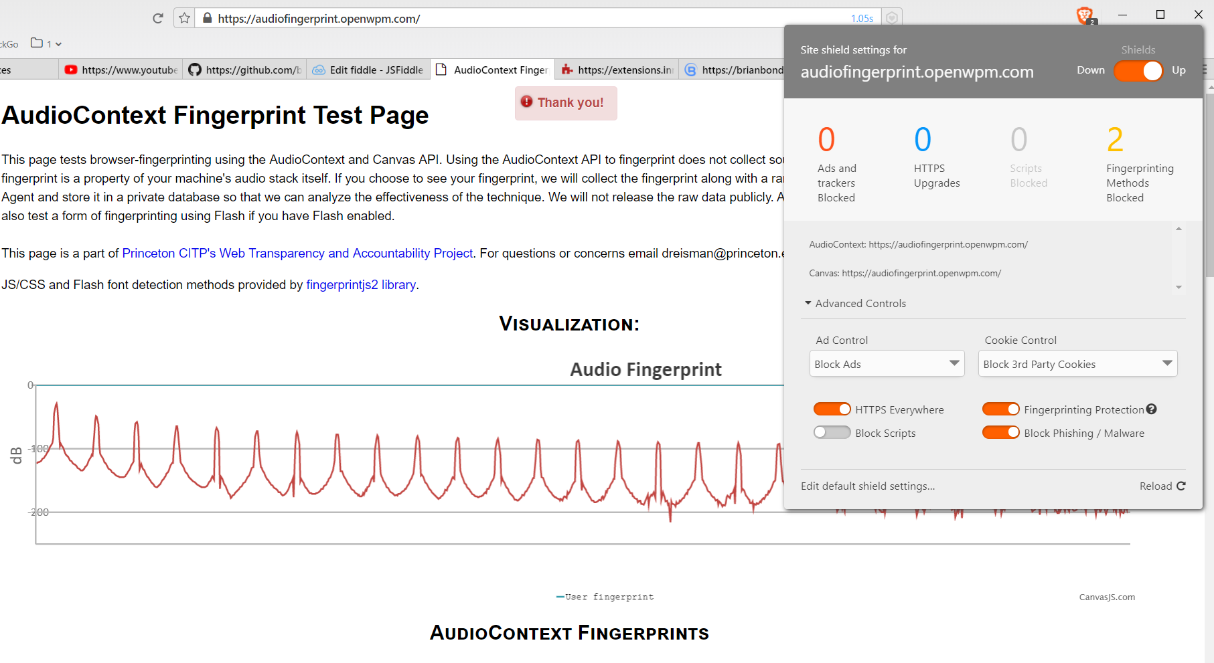Toggle Block Phishing / Malware switch
The width and height of the screenshot is (1214, 663).
1001,432
